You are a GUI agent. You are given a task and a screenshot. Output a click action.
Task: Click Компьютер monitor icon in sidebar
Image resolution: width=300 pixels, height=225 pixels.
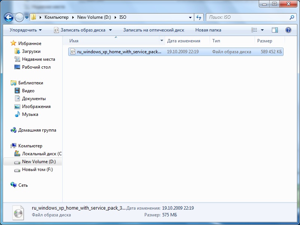[13, 146]
